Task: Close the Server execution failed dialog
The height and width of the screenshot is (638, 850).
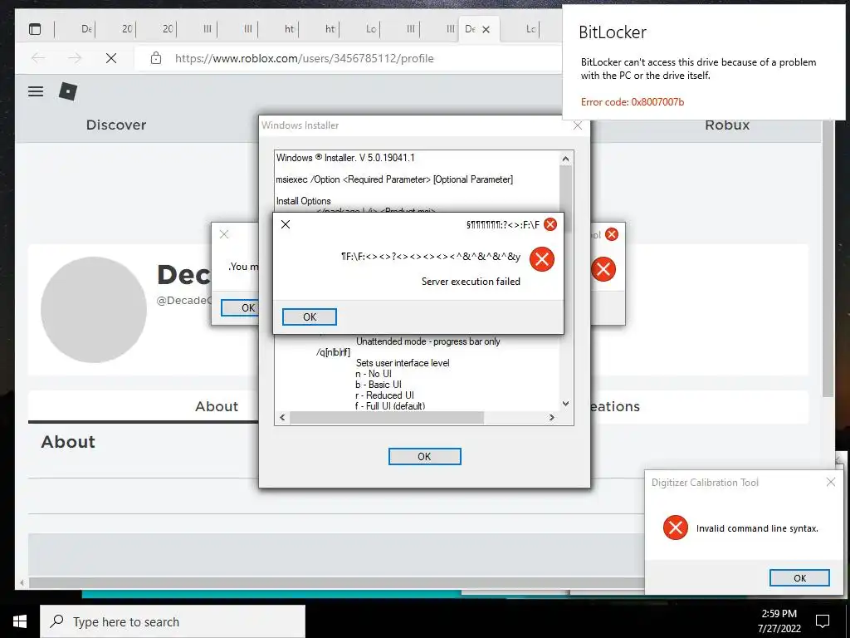Action: click(x=286, y=224)
